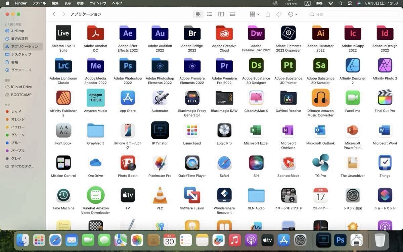
Task: Select Adobe Audition 2022 icon
Action: click(x=160, y=33)
